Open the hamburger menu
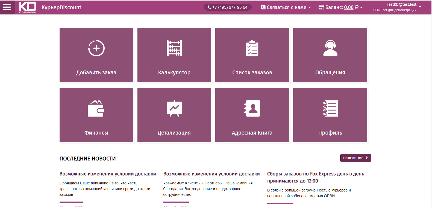Image resolution: width=432 pixels, height=207 pixels. (x=7, y=7)
